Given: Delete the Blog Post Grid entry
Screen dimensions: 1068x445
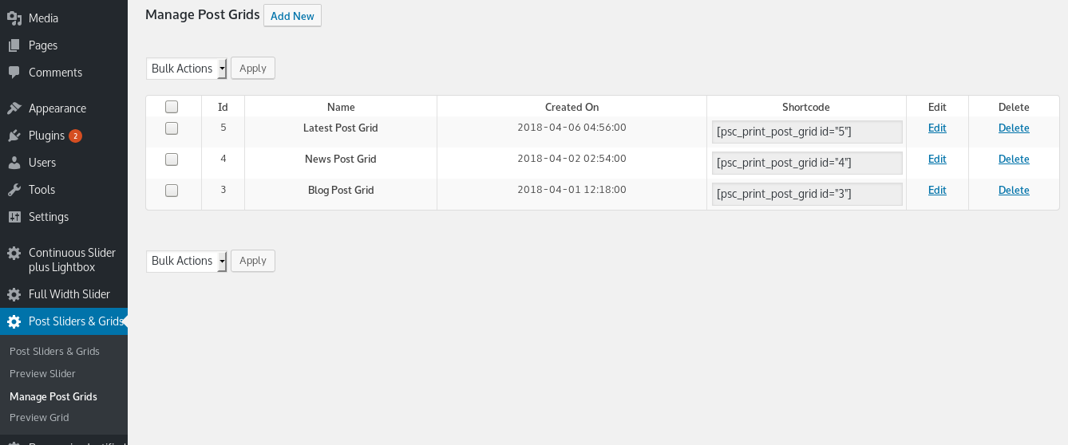Looking at the screenshot, I should (x=1014, y=191).
